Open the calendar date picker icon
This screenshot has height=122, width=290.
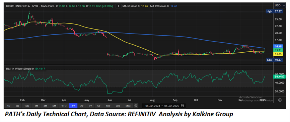click(183, 106)
